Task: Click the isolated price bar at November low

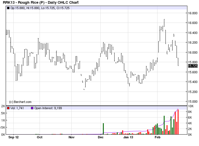Action: click(x=84, y=89)
